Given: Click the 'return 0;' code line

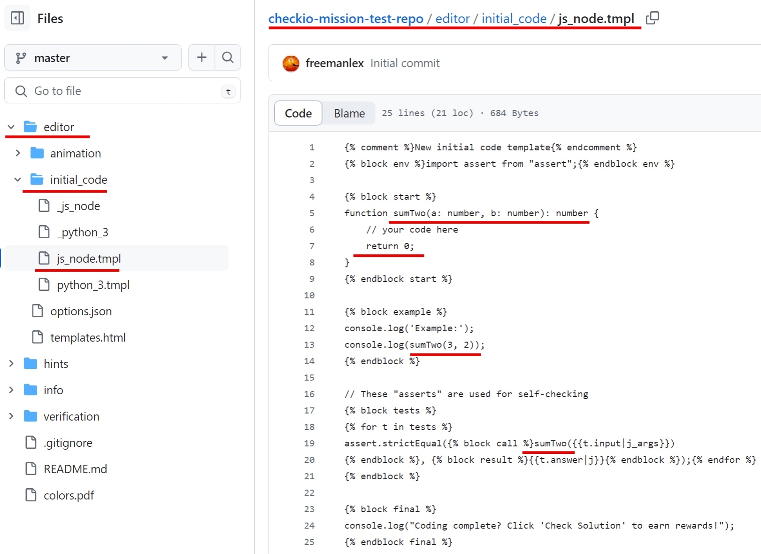Looking at the screenshot, I should point(390,246).
